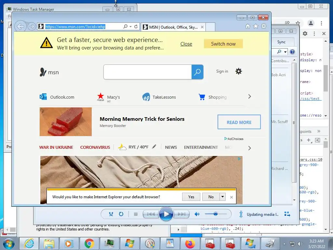
Task: Switch Media Player to Now Playing view
Action: tap(287, 214)
